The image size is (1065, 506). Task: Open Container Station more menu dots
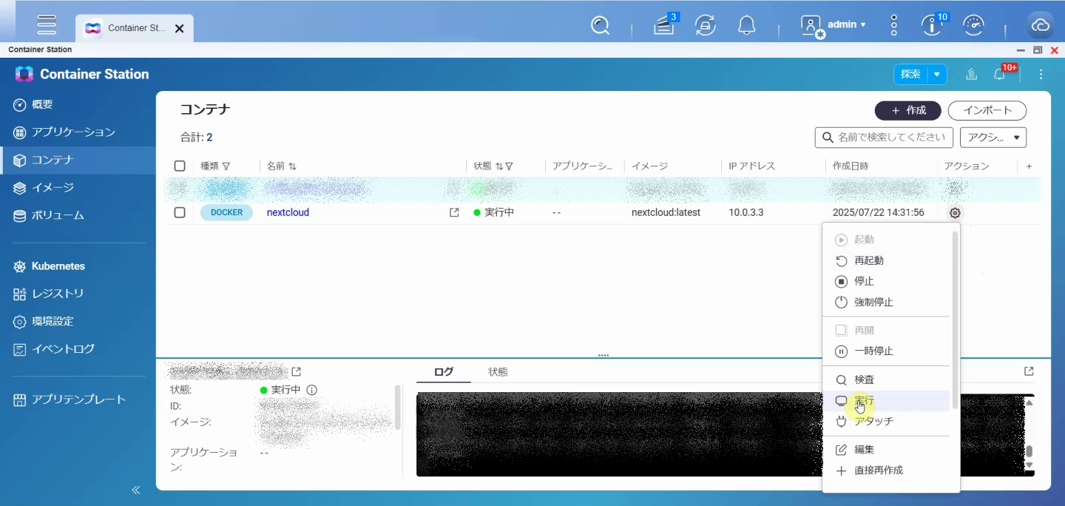(1041, 74)
